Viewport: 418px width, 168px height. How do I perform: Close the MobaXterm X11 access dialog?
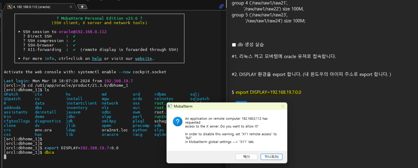point(282,106)
